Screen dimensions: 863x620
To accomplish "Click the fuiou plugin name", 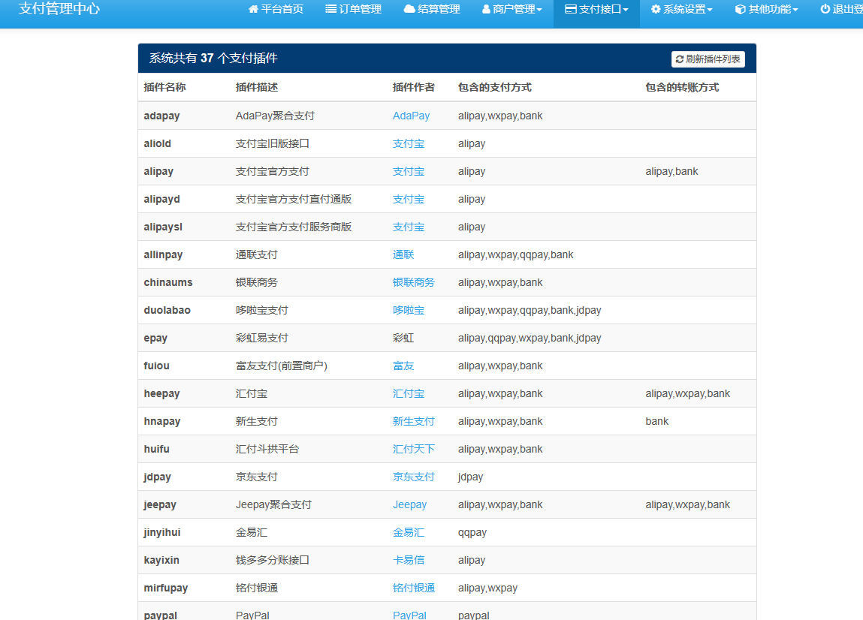I will click(x=157, y=366).
